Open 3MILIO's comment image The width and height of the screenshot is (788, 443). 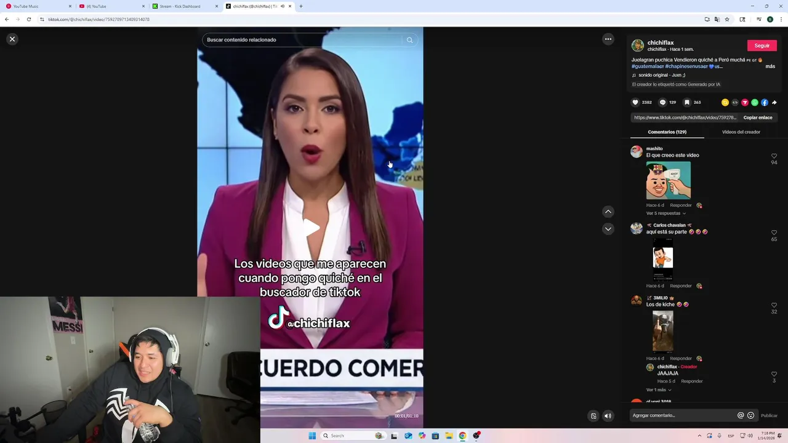click(663, 332)
